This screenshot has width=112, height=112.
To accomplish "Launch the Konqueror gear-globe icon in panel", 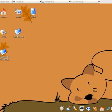I will point(88,109).
